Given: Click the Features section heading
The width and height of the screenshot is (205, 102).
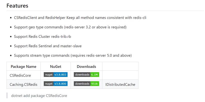Looking at the screenshot, I should tap(17, 6).
